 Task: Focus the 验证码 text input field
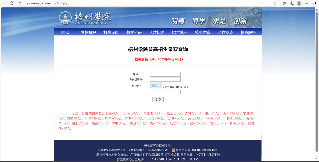click(x=165, y=92)
